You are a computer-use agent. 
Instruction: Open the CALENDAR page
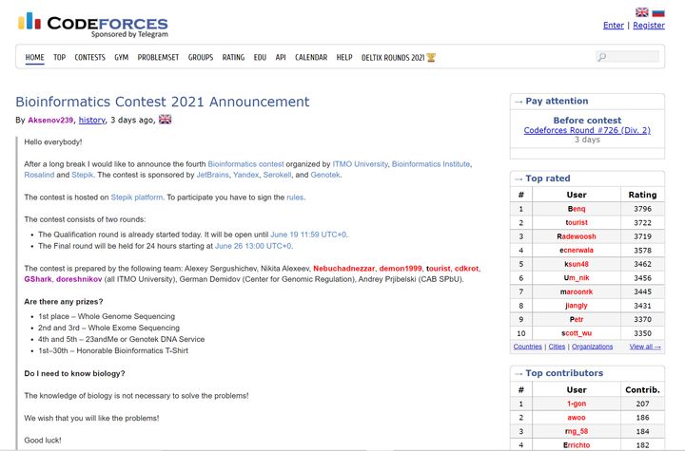point(311,57)
